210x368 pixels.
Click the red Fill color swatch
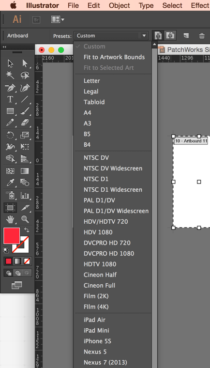(12, 236)
